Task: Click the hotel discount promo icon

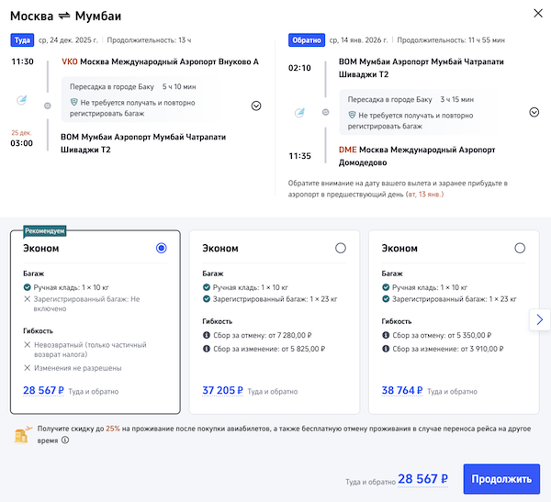Action: [22, 434]
